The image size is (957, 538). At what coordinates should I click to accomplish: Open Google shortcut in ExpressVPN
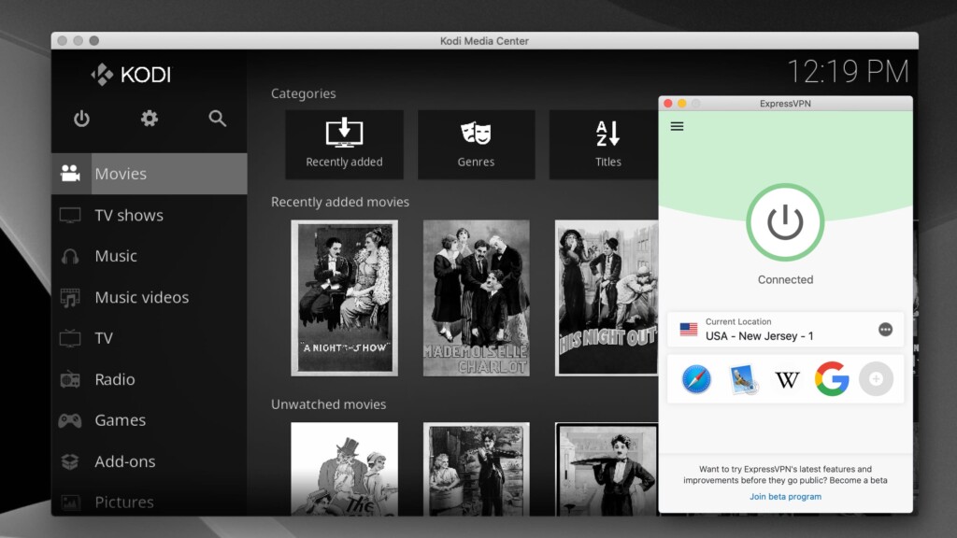click(x=832, y=379)
